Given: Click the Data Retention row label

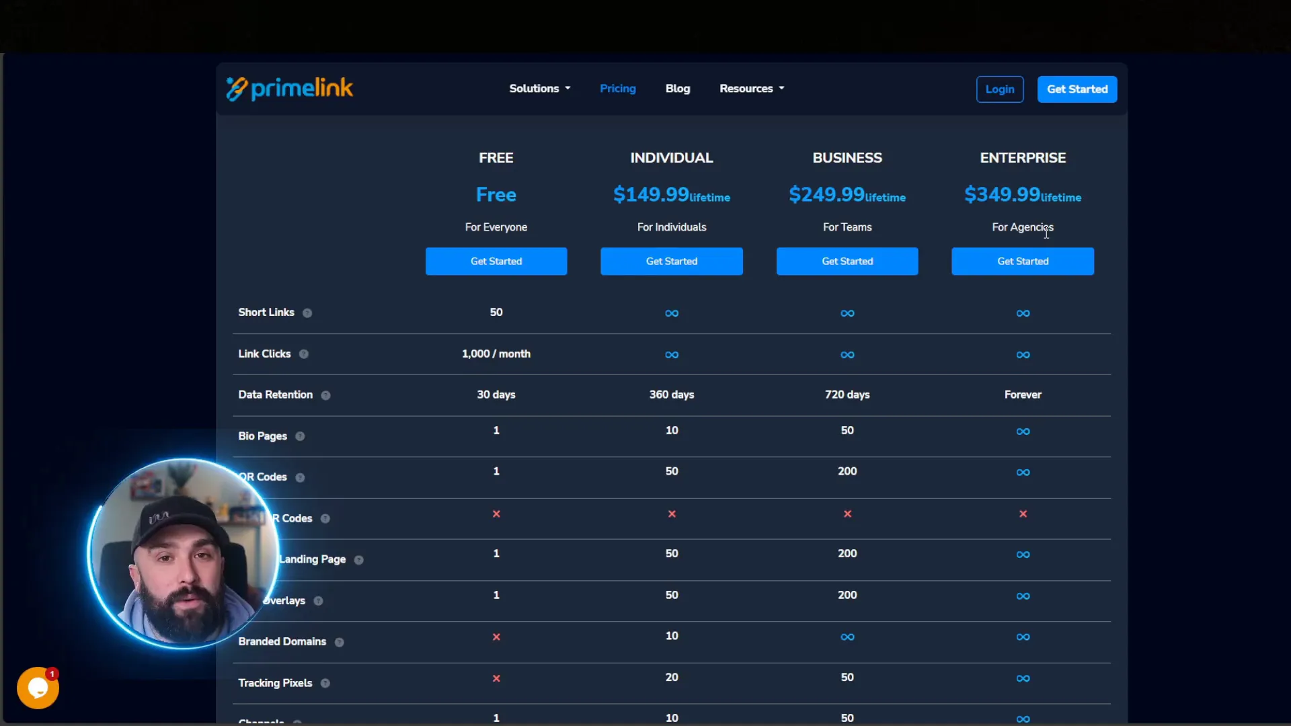Looking at the screenshot, I should pyautogui.click(x=276, y=395).
